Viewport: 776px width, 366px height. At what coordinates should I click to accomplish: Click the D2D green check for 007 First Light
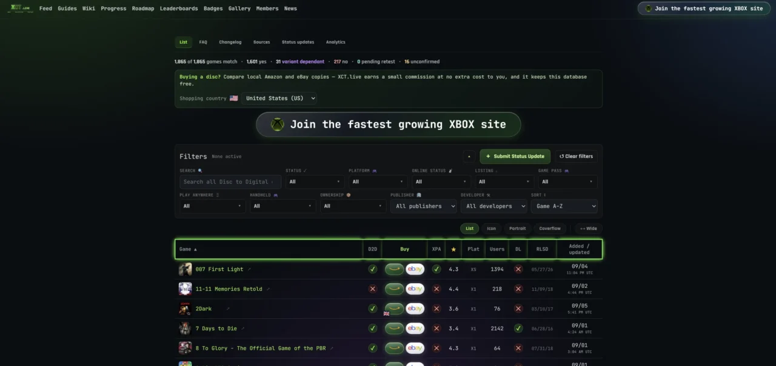(373, 269)
